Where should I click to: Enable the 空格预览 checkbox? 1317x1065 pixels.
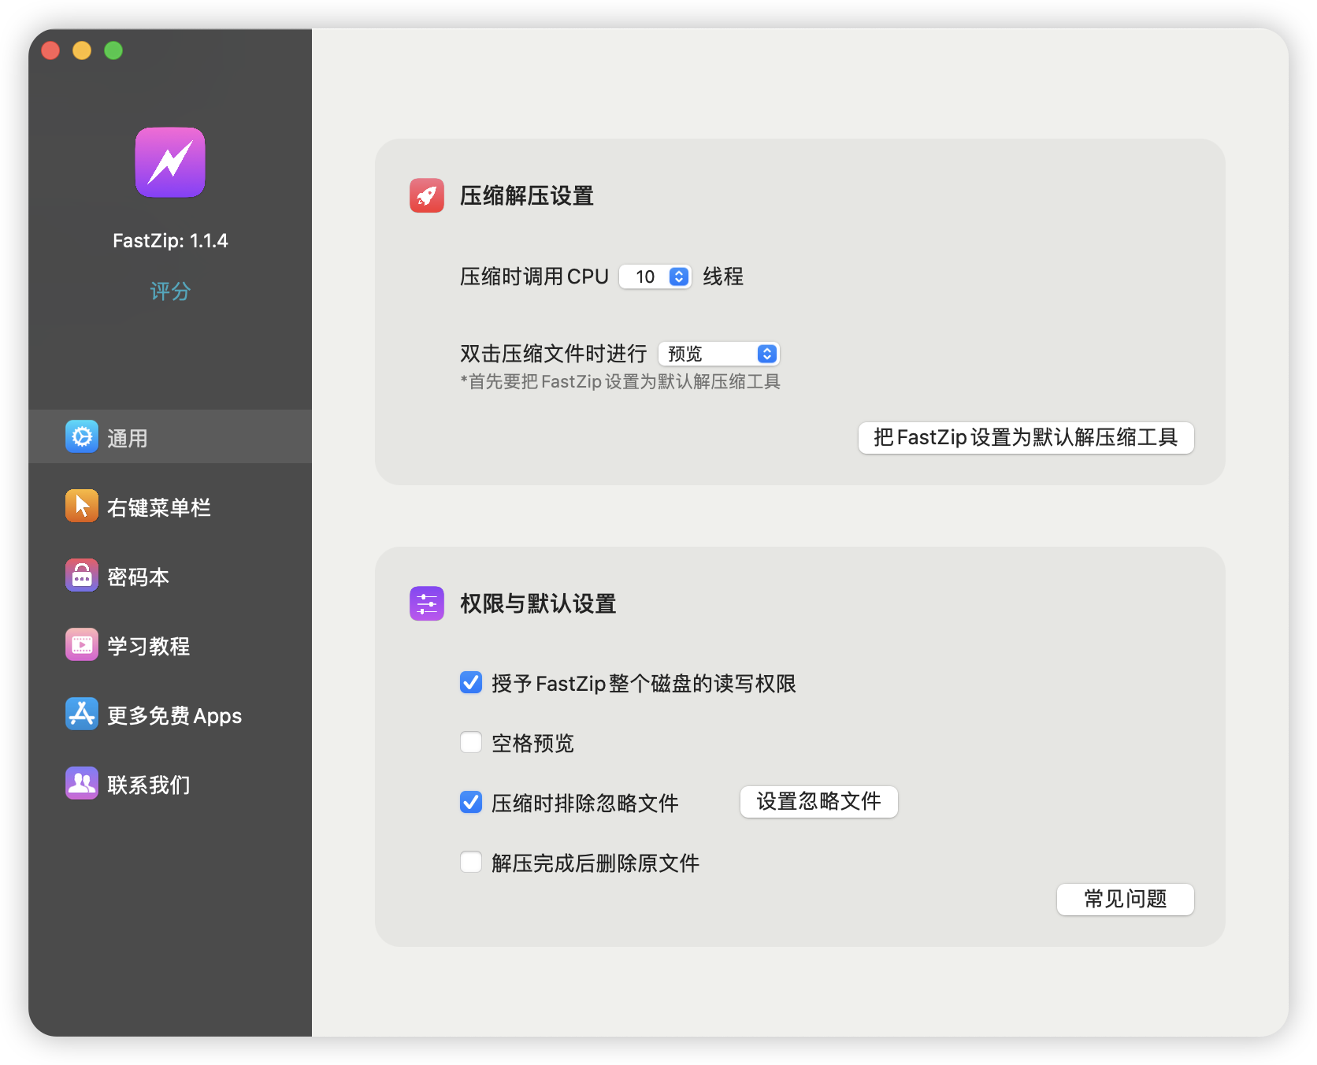471,742
